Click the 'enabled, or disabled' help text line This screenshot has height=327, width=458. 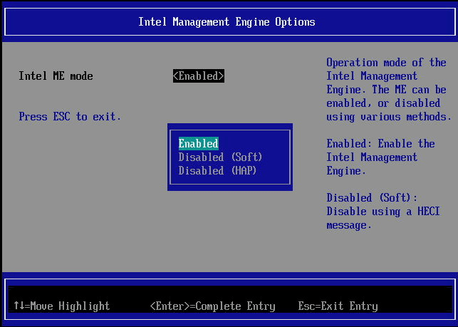(x=383, y=103)
